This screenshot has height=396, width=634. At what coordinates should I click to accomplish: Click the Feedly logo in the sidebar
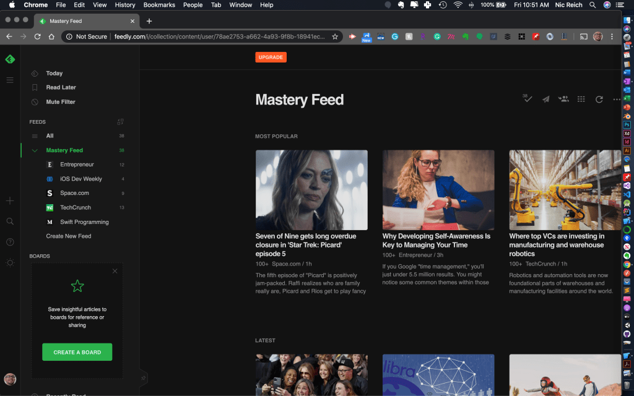tap(10, 59)
